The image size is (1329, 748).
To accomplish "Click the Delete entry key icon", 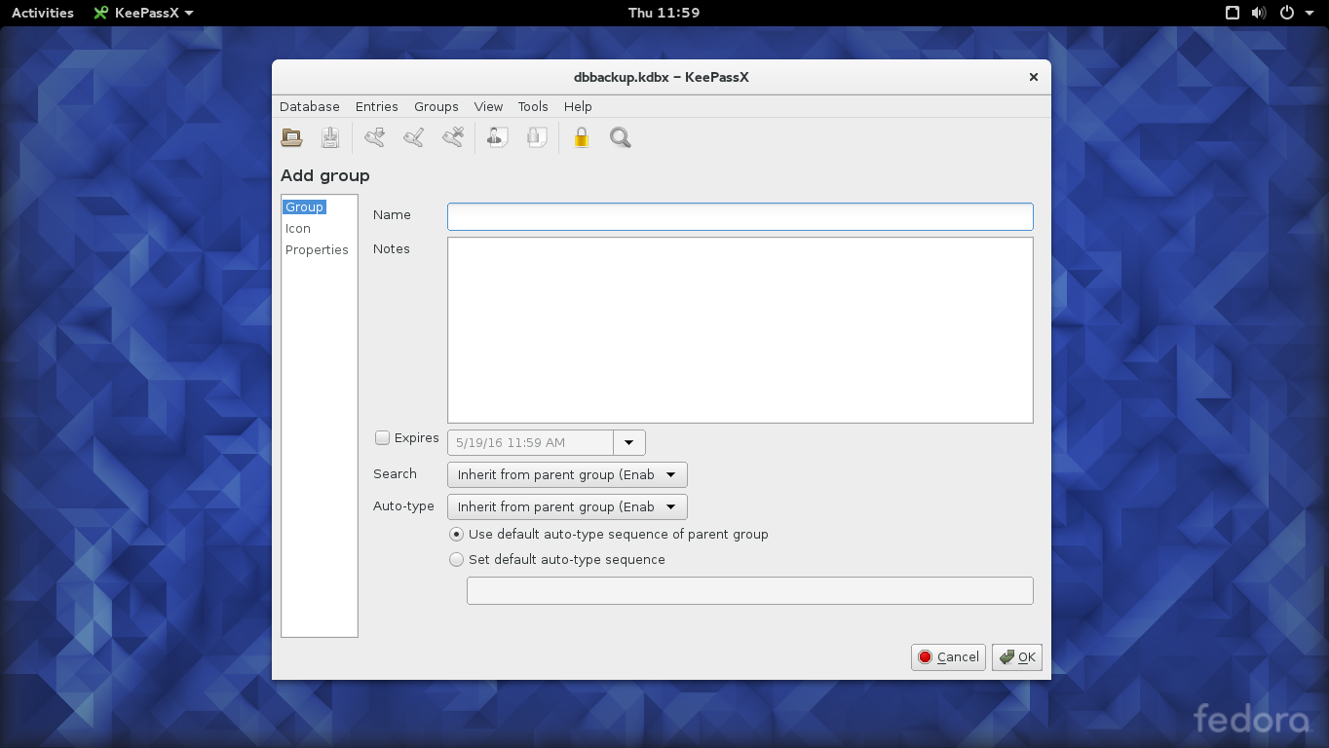I will coord(452,137).
